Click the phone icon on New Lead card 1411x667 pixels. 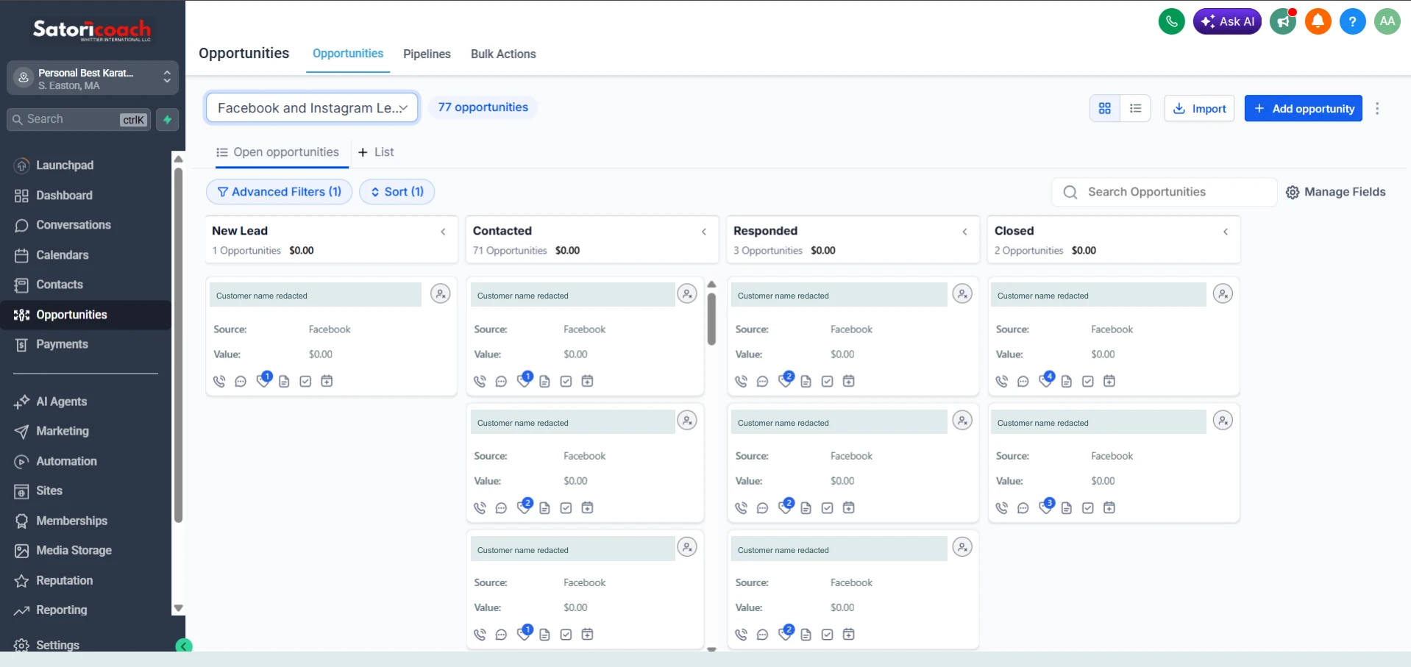pyautogui.click(x=219, y=381)
